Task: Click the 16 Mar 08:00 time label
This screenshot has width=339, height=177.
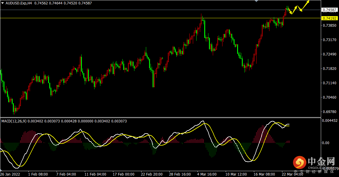Action: coord(264,174)
